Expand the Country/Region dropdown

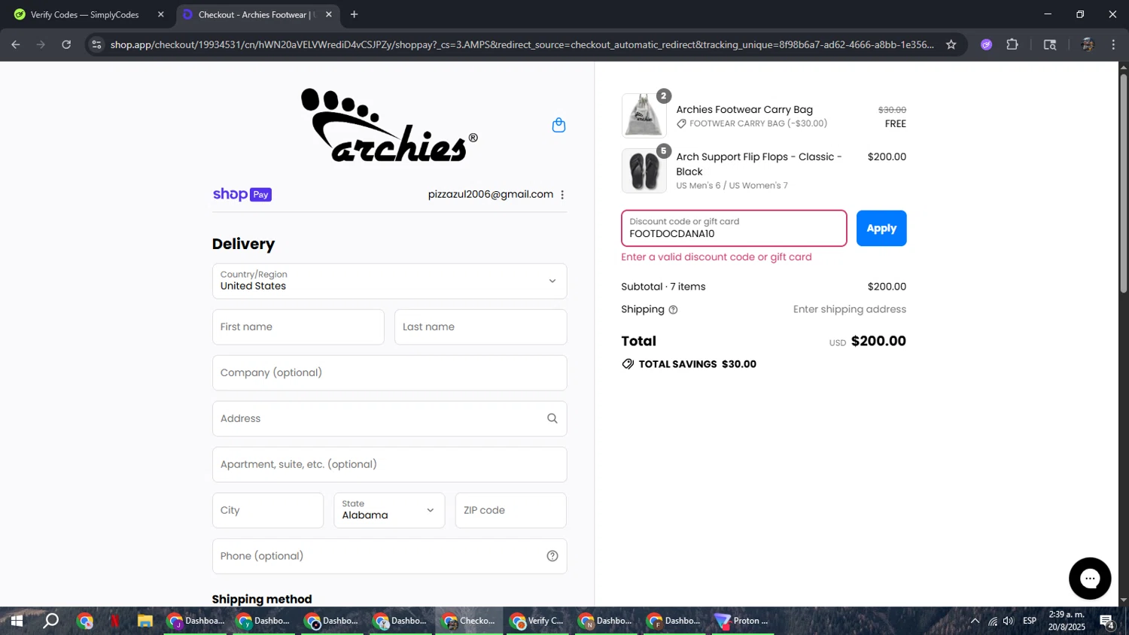coord(389,281)
